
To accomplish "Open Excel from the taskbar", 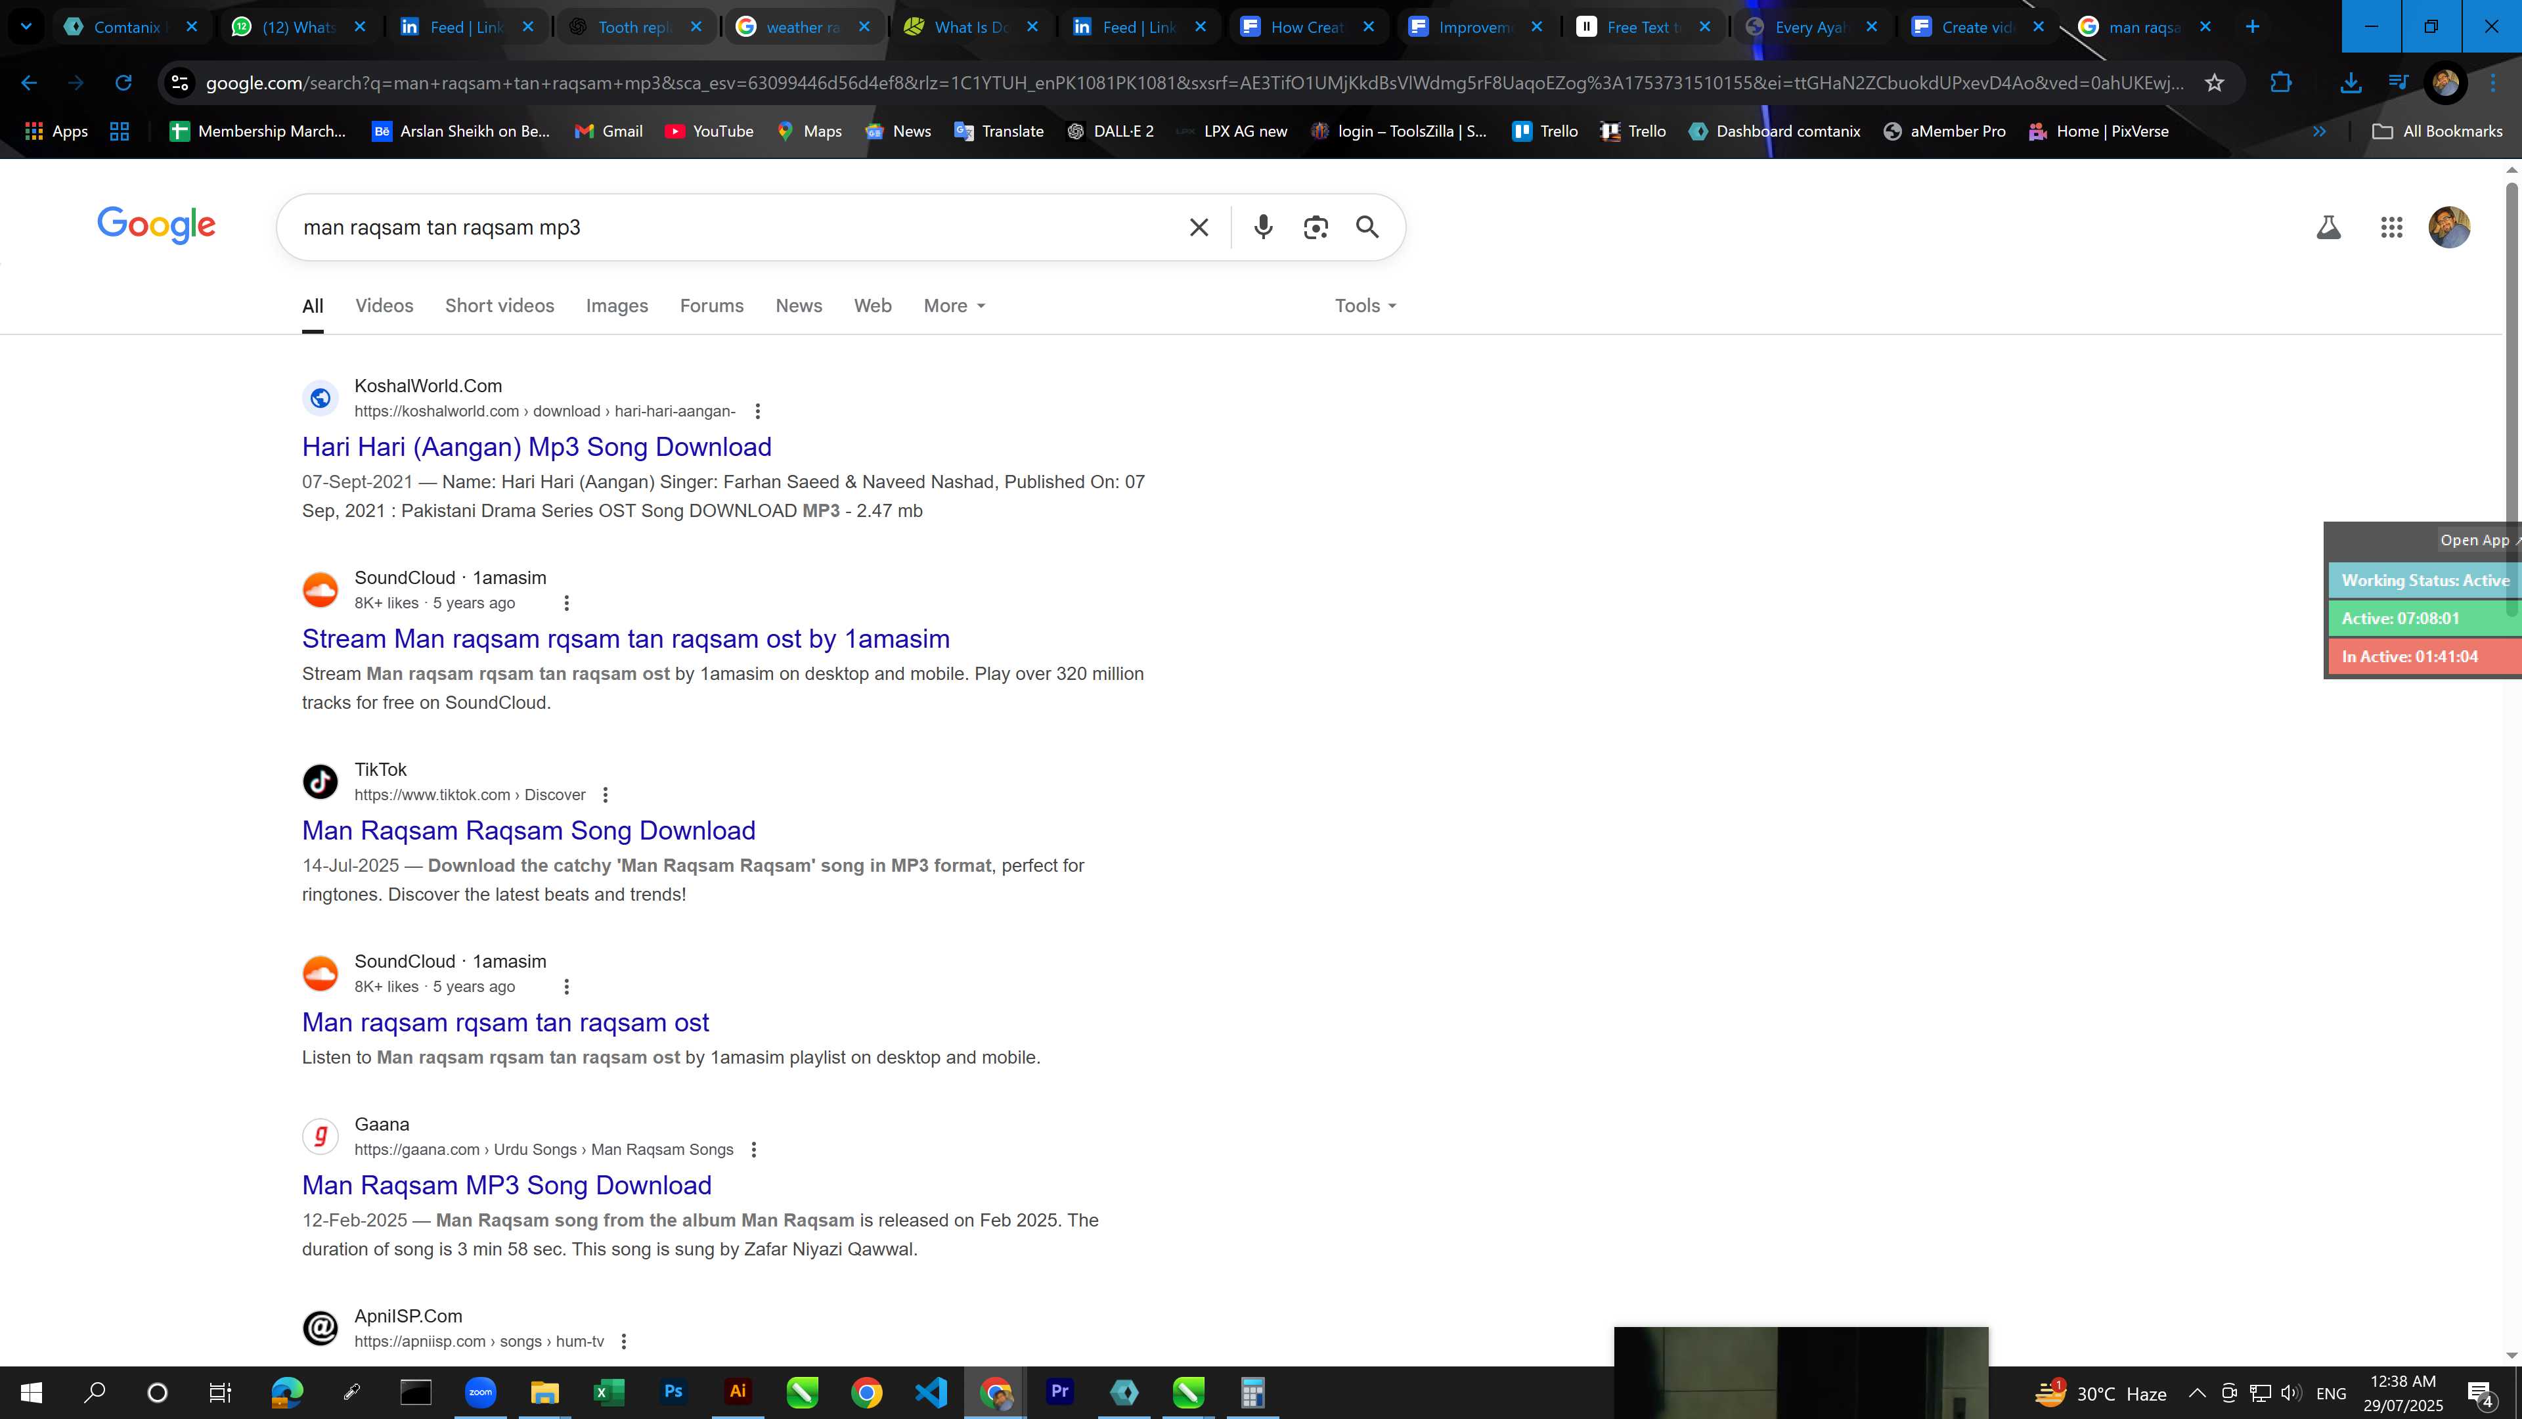I will pos(608,1391).
